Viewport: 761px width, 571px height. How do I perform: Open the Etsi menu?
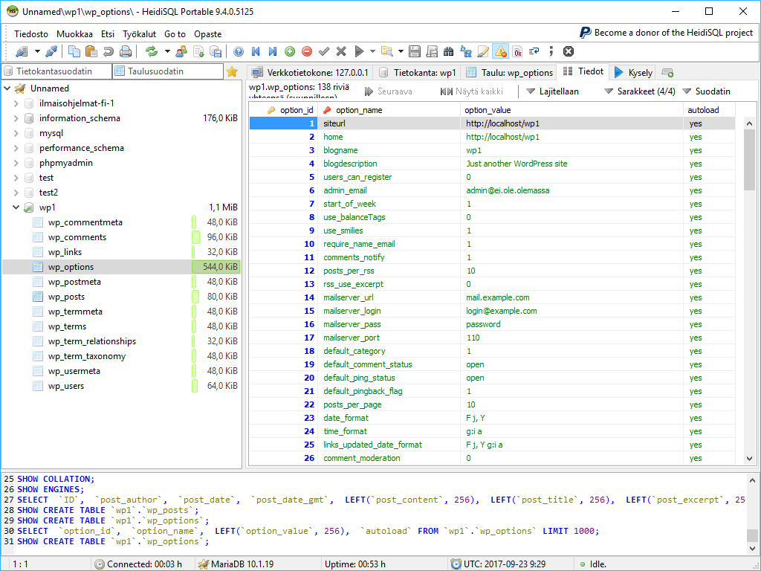tap(108, 34)
